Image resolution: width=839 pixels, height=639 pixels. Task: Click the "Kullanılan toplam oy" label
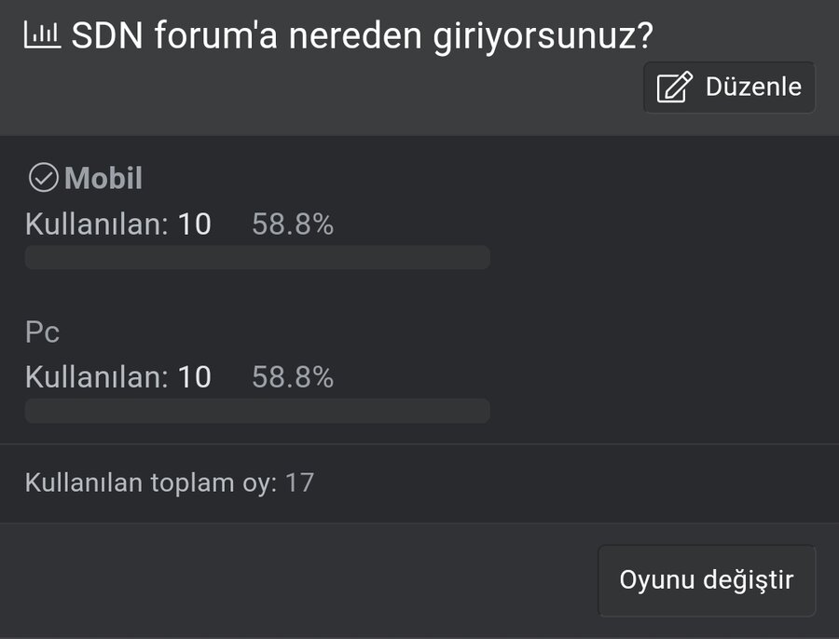click(x=150, y=483)
